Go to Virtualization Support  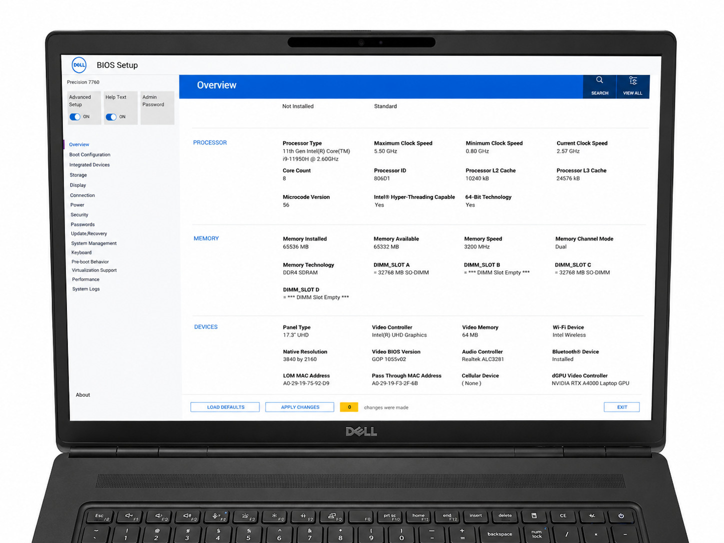[x=94, y=270]
